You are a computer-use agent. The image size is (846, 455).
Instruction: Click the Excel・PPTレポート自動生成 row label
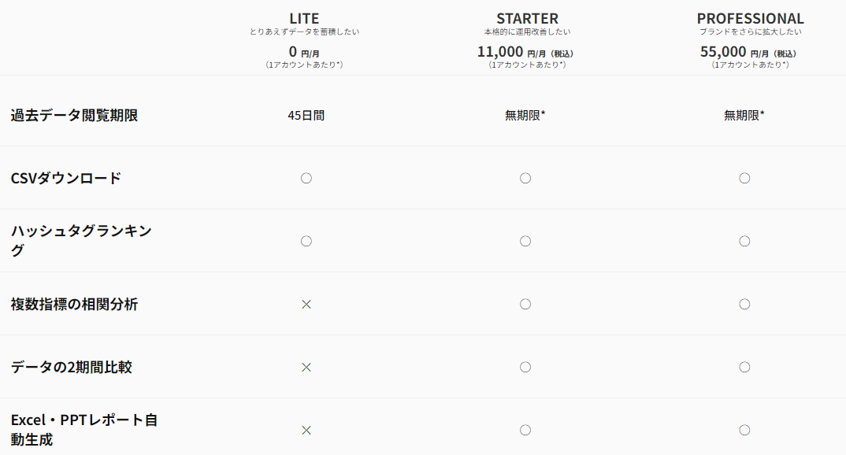84,429
